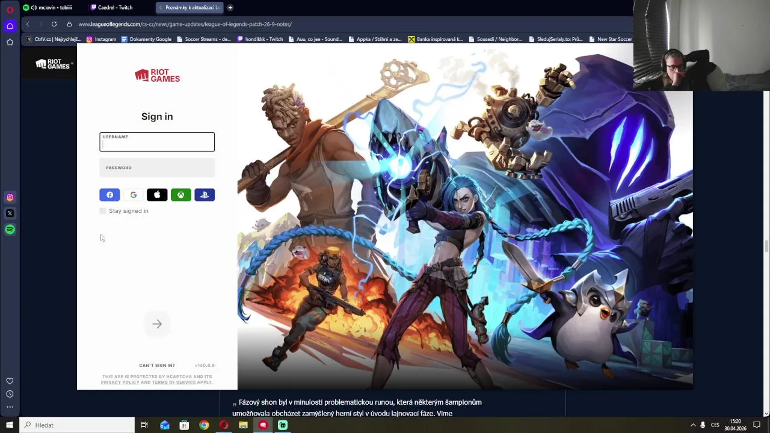
Task: Tick the Stay signed in checkbox
Action: click(103, 211)
